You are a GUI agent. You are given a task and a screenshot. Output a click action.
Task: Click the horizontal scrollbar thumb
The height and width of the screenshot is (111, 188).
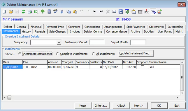coord(9,97)
